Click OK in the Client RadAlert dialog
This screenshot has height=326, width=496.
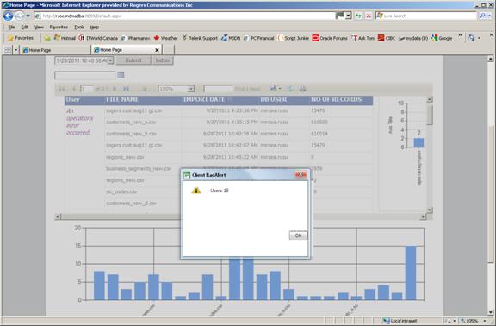tap(298, 235)
